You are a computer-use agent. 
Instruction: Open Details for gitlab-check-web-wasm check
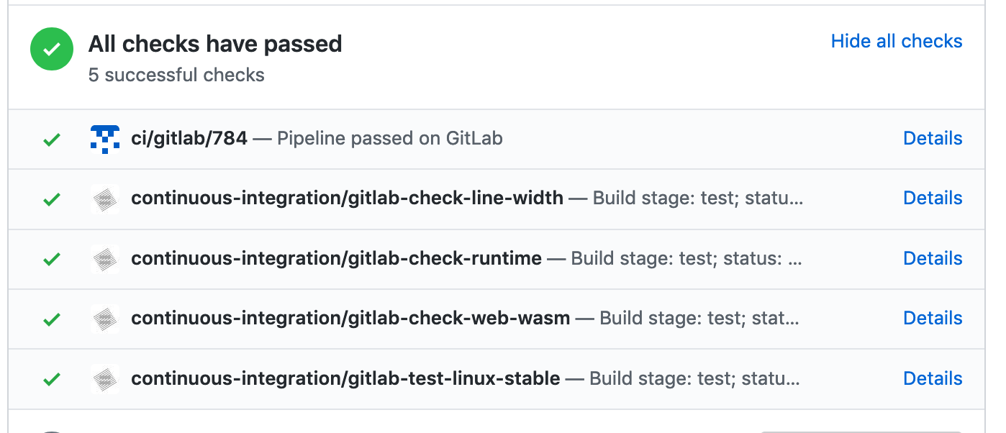tap(933, 318)
